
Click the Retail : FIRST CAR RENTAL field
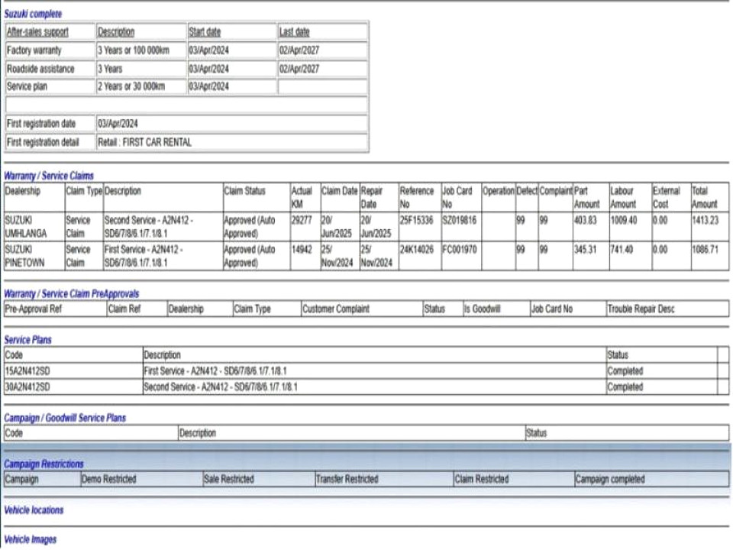pos(144,142)
